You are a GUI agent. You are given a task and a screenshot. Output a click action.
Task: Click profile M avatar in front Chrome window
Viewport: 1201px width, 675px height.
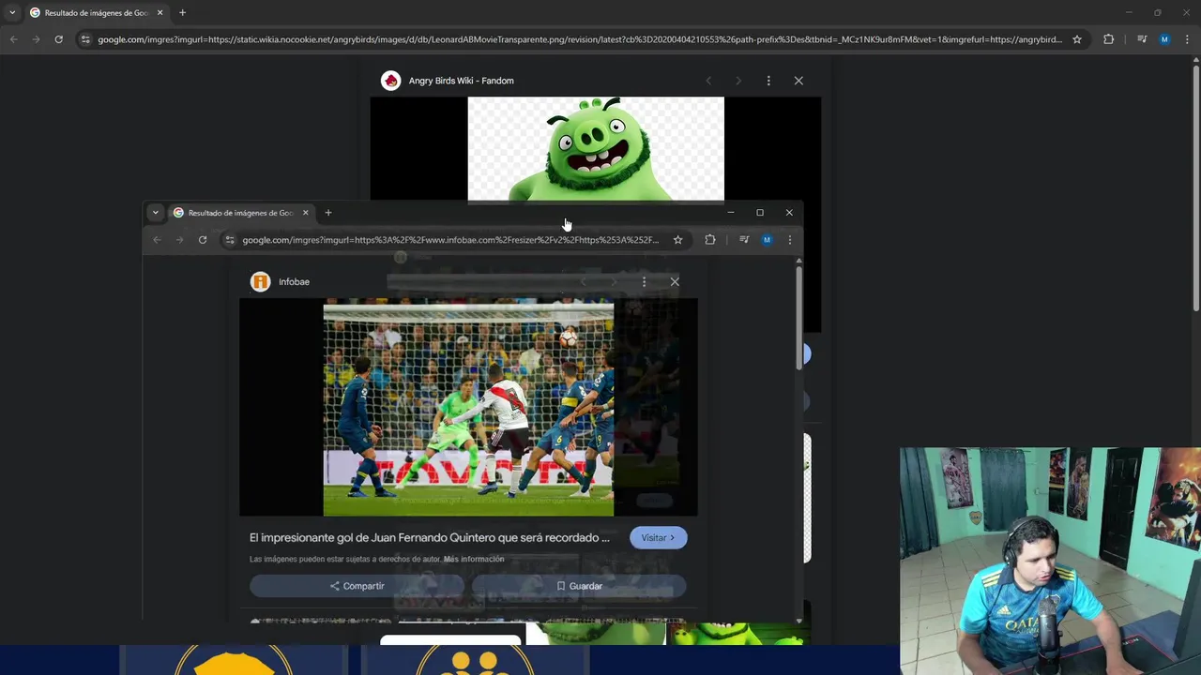[767, 240]
